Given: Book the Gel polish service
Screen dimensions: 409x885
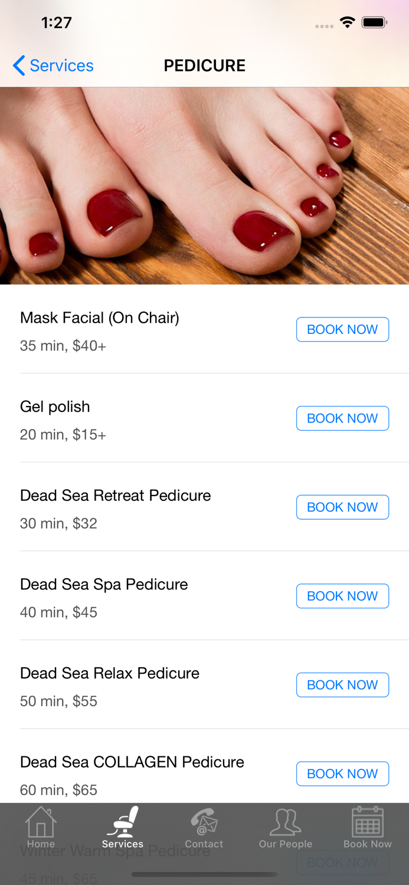Looking at the screenshot, I should tap(342, 418).
